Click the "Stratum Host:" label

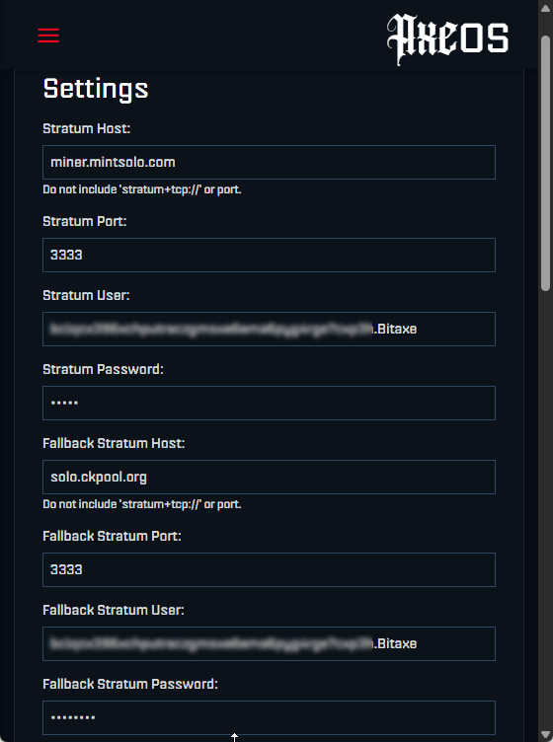(87, 128)
